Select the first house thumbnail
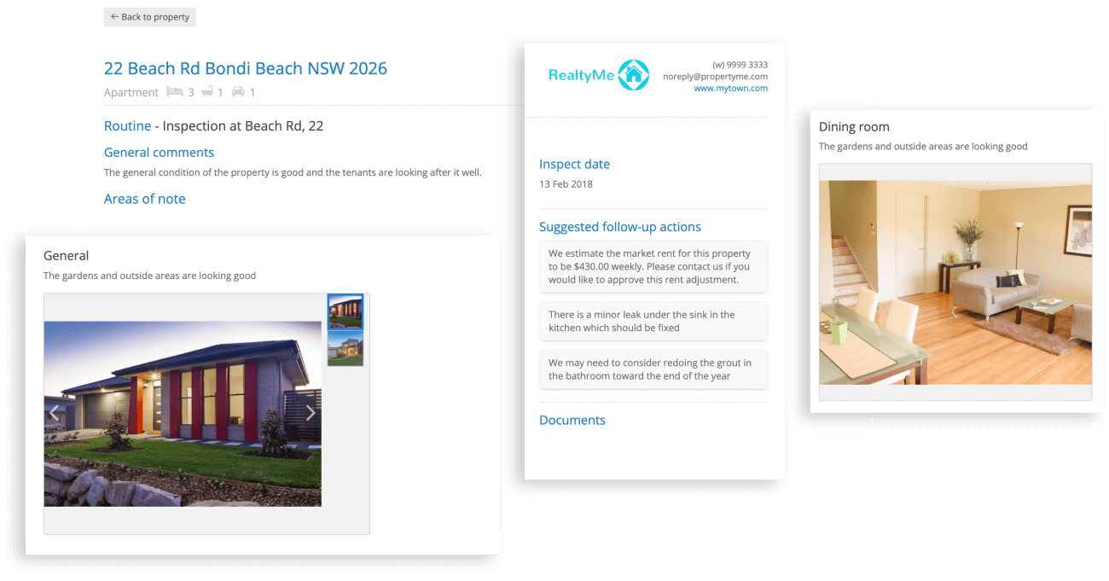This screenshot has height=581, width=1109. (345, 312)
